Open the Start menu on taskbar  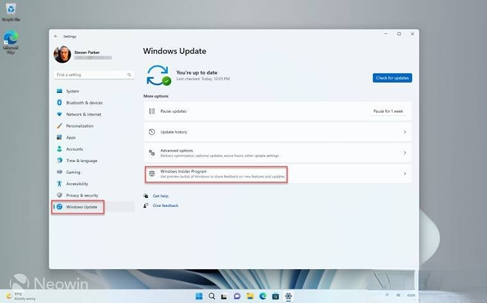pos(199,296)
